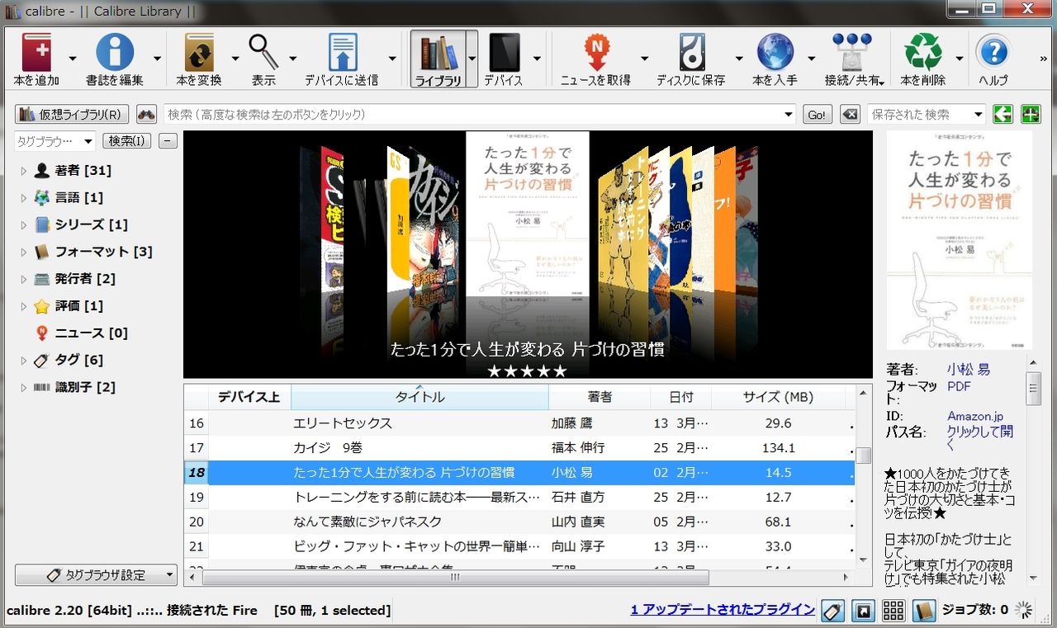The image size is (1057, 628).
Task: Open 書誌を編集 (Edit metadata) tool
Action: [x=115, y=52]
